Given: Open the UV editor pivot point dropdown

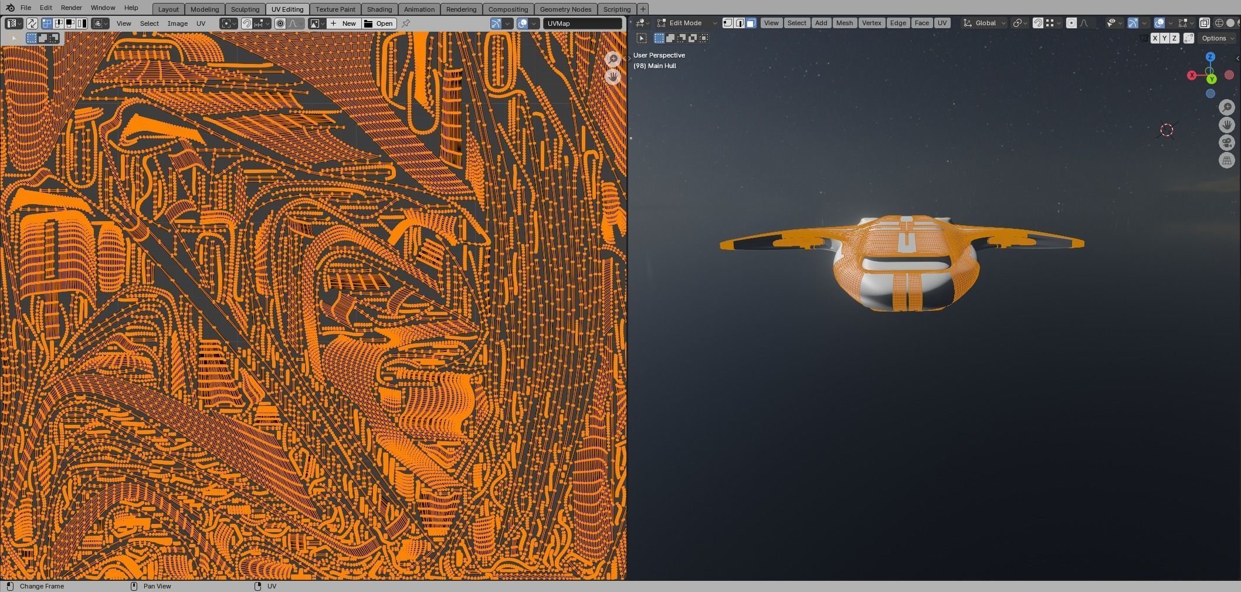Looking at the screenshot, I should (229, 23).
